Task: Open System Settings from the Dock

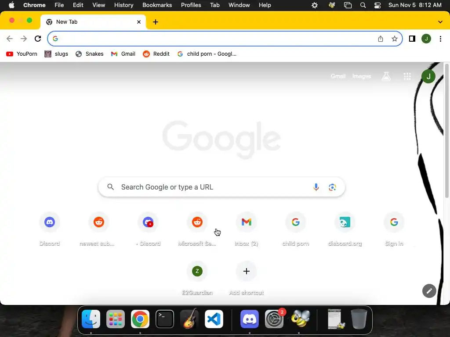Action: 274,319
